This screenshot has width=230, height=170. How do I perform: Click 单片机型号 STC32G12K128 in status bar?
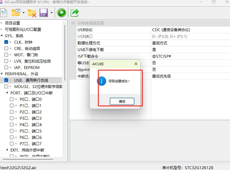187,168
